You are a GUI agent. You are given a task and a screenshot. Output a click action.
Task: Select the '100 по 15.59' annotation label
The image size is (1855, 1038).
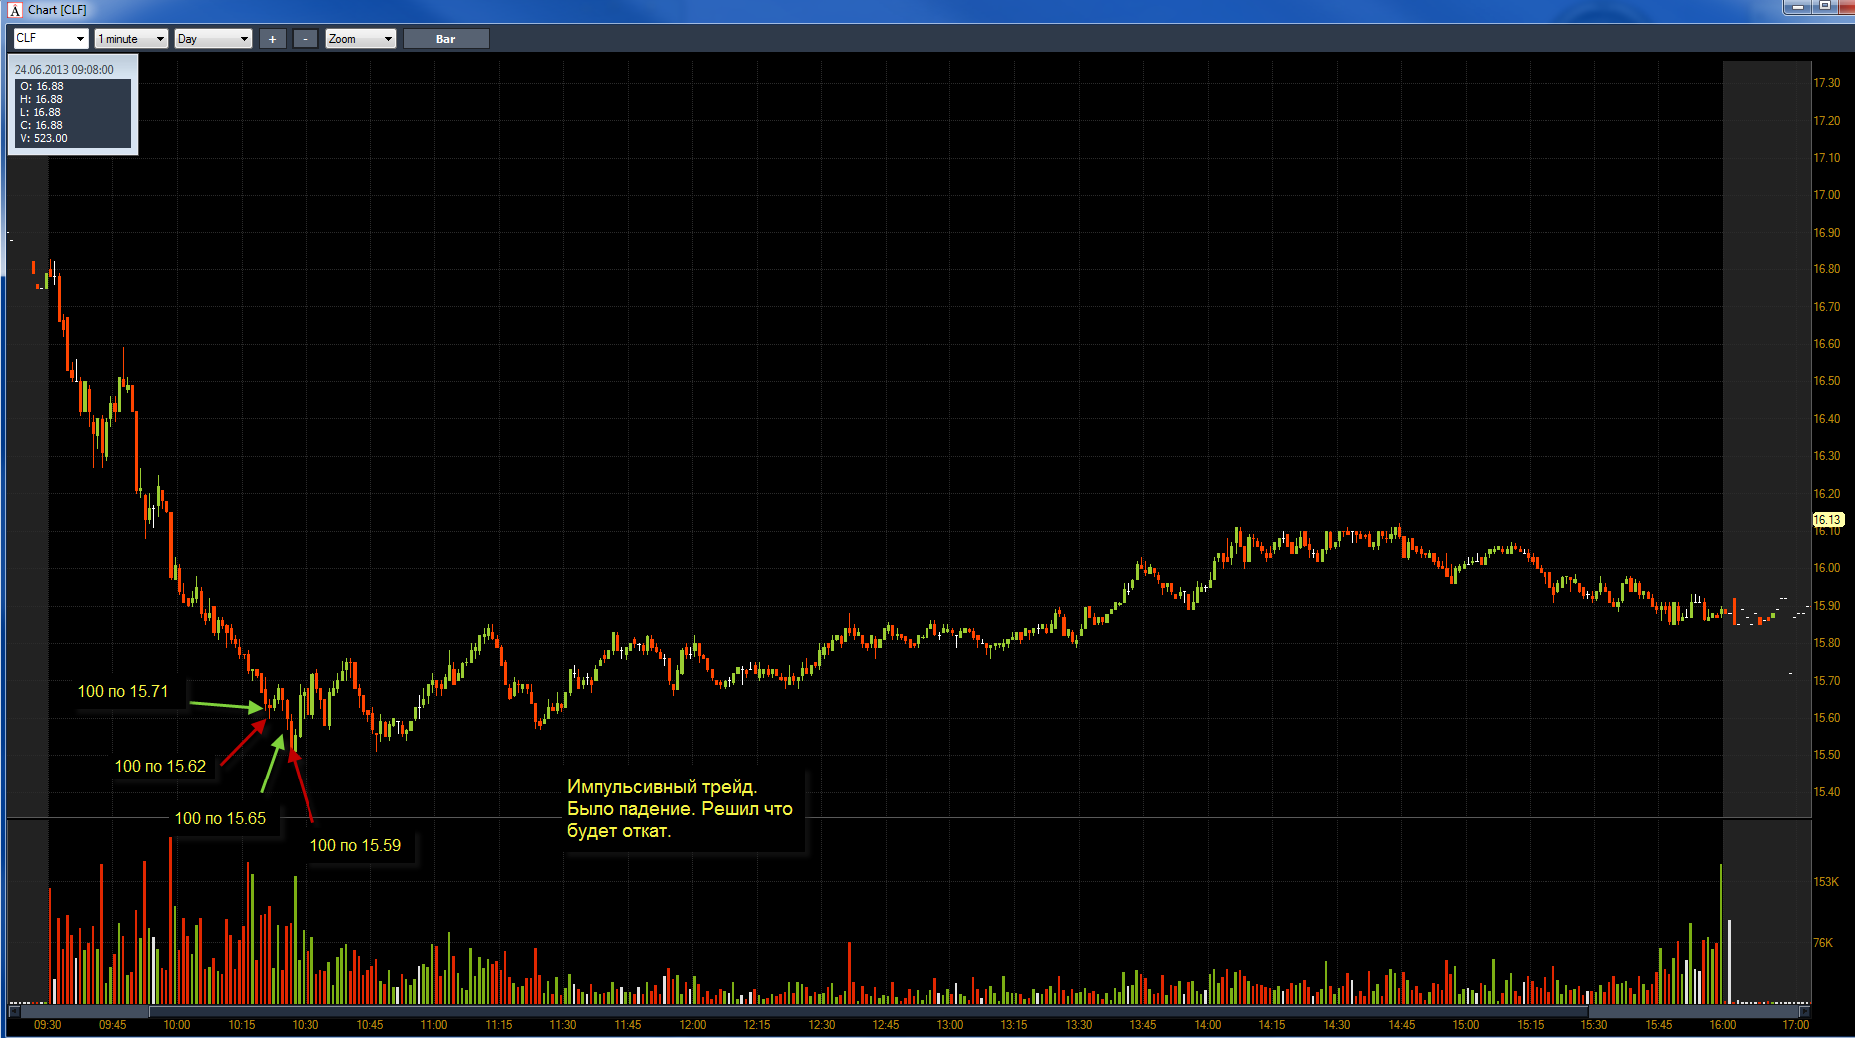click(x=355, y=845)
